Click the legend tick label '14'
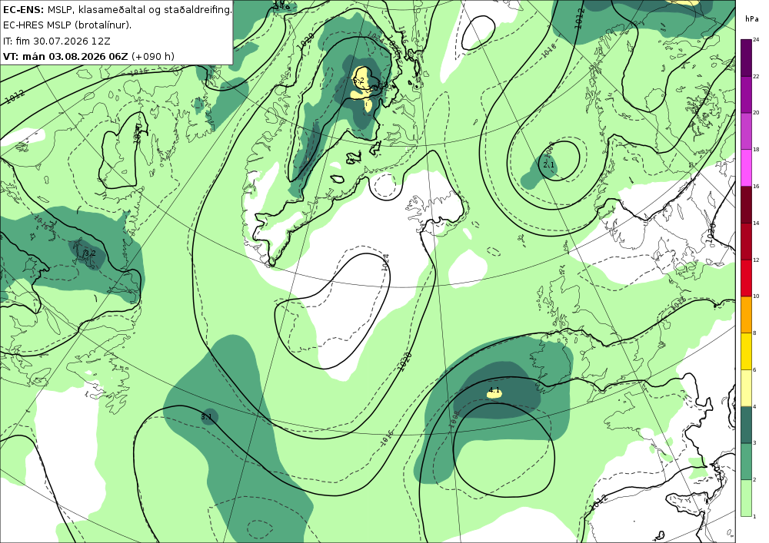 (x=756, y=223)
